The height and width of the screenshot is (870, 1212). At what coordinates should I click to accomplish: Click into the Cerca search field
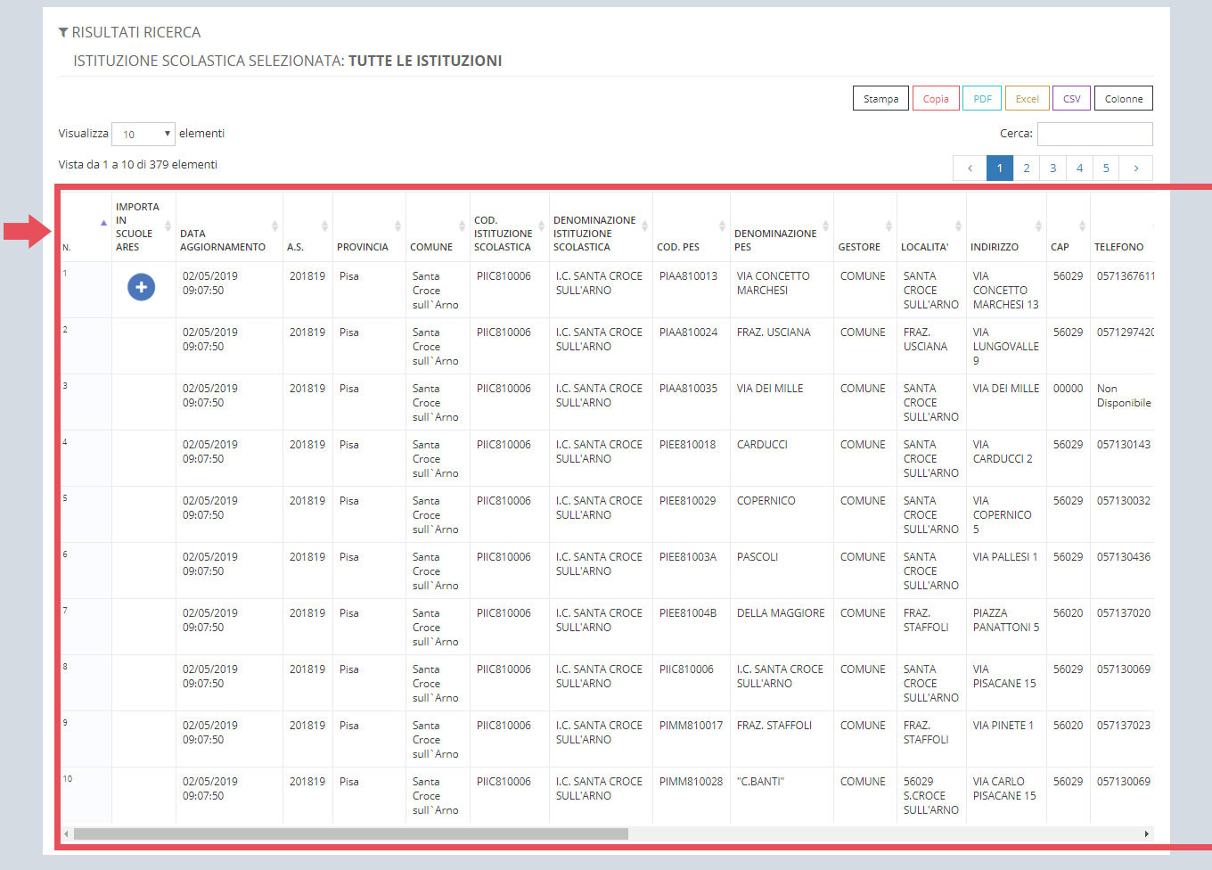(1094, 134)
